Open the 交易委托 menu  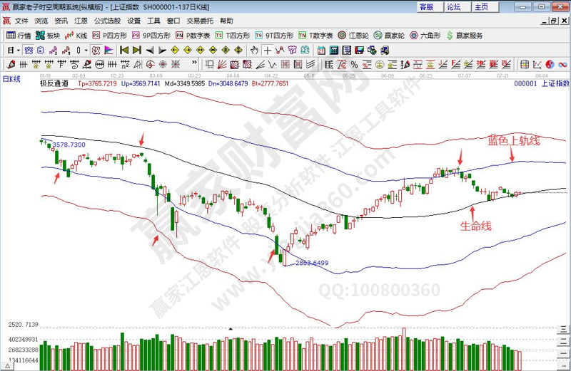(199, 21)
